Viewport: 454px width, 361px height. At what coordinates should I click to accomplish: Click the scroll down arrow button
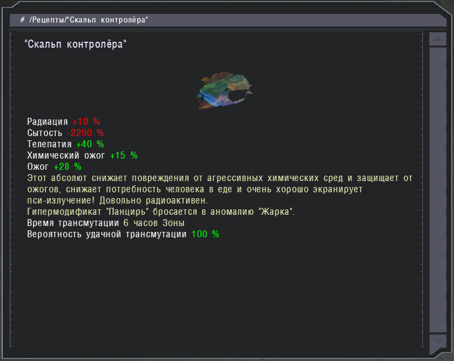coord(438,340)
